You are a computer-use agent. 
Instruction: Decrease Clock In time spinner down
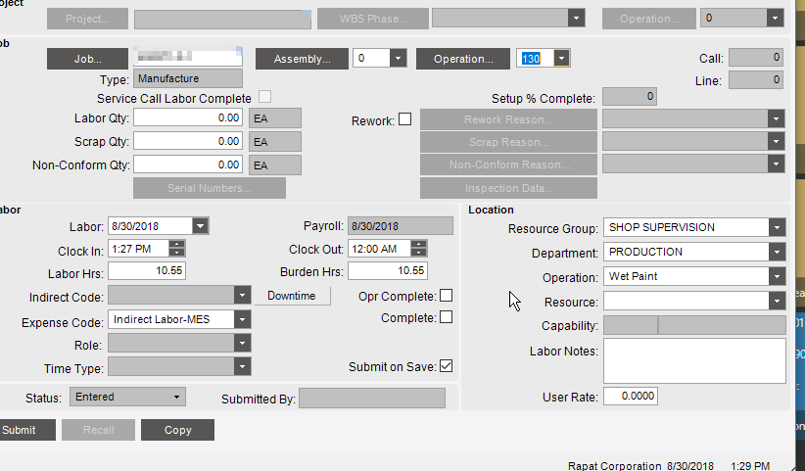[176, 253]
